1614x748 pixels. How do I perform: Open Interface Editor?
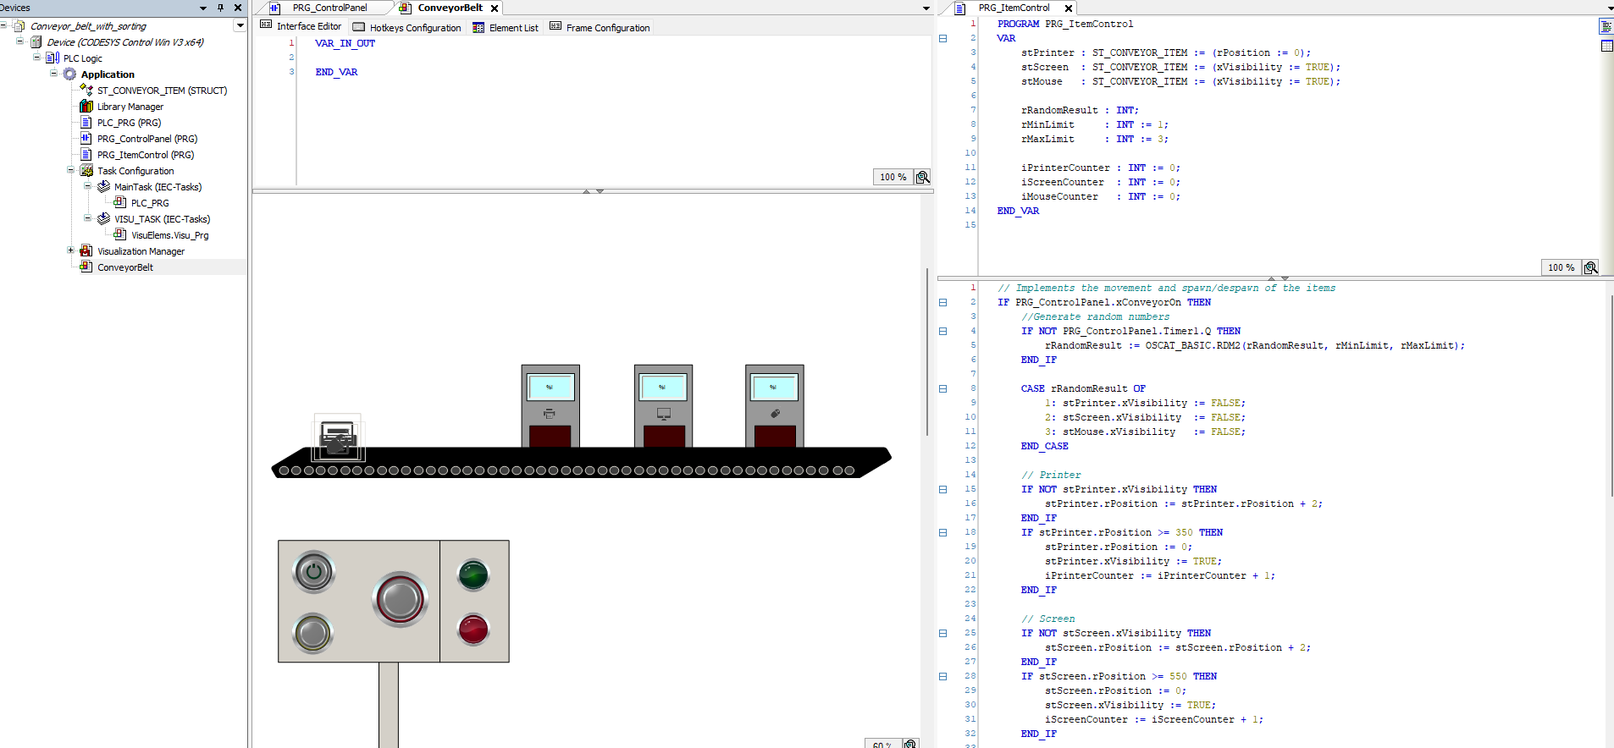tap(301, 27)
